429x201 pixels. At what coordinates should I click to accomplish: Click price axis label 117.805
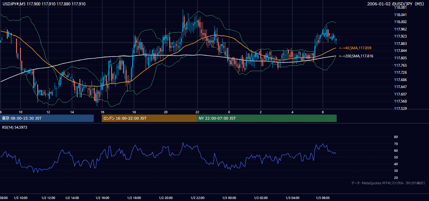[400, 58]
